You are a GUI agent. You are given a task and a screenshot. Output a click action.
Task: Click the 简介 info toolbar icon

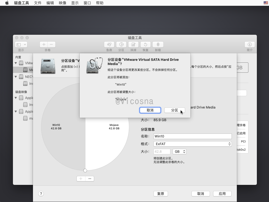coord(249,45)
